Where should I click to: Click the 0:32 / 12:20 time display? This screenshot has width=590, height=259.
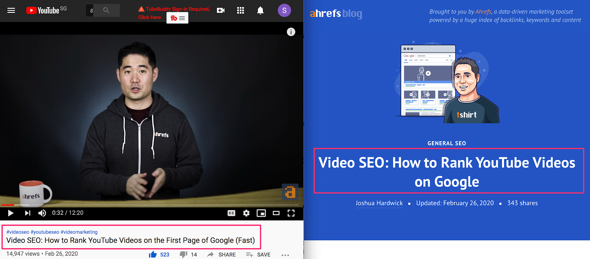click(x=67, y=213)
